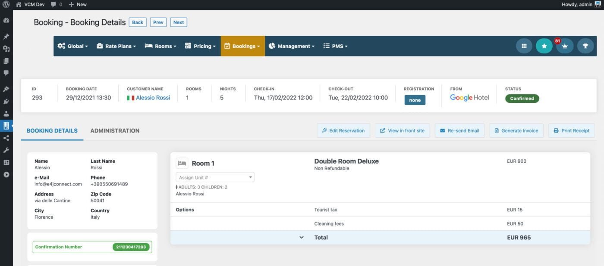Open Settings sliders icon in sidebar
The image size is (604, 266).
[x=6, y=162]
